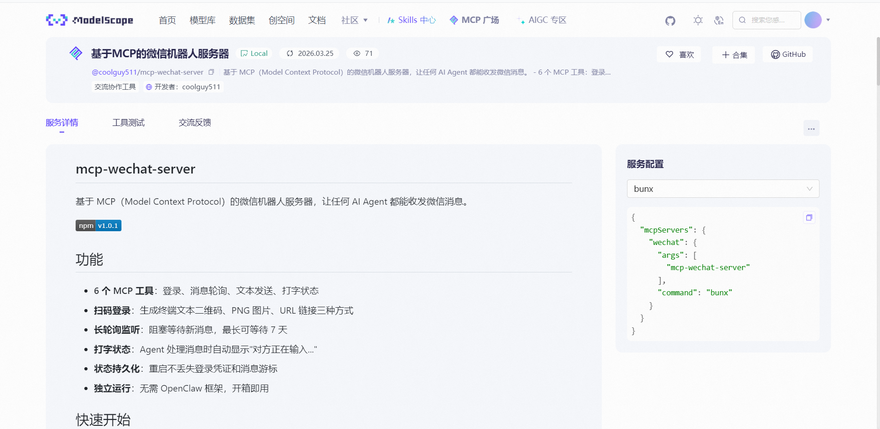Image resolution: width=880 pixels, height=429 pixels.
Task: Open the 数据集 menu item
Action: 242,20
